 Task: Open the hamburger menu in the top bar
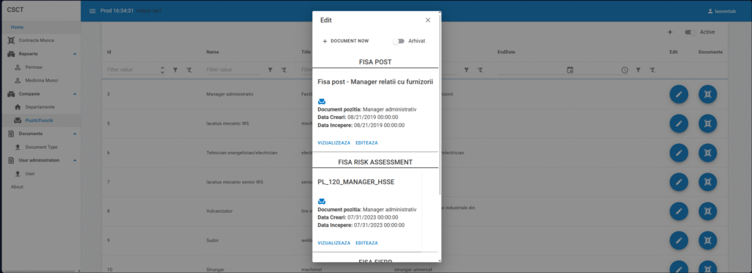tap(93, 11)
